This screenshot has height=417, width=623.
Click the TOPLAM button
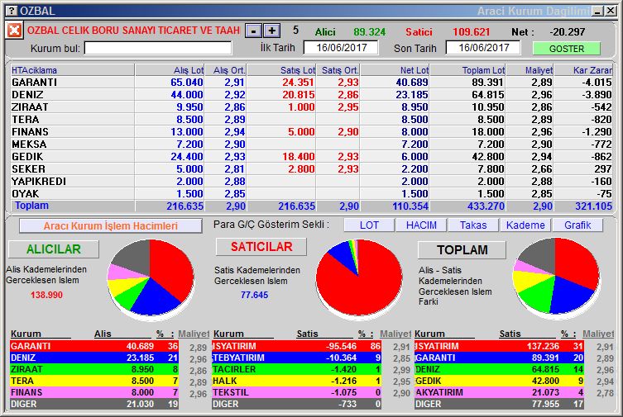(462, 249)
